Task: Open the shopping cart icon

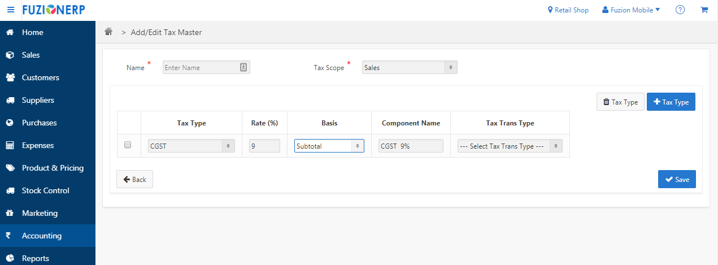Action: tap(704, 10)
